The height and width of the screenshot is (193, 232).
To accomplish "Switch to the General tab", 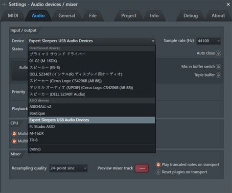I will pyautogui.click(x=67, y=16).
